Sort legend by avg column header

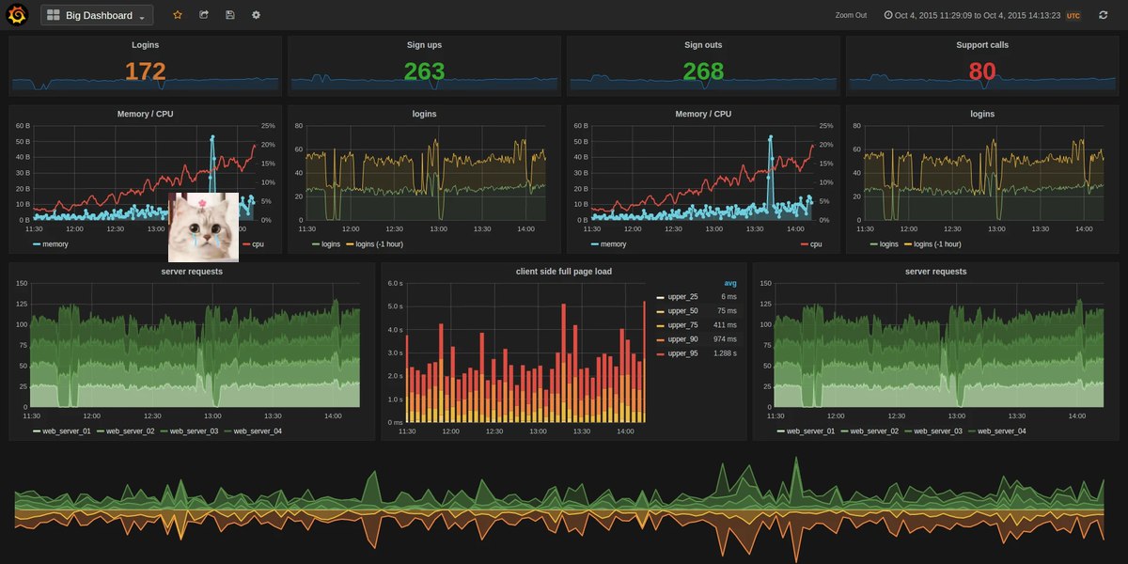[730, 283]
